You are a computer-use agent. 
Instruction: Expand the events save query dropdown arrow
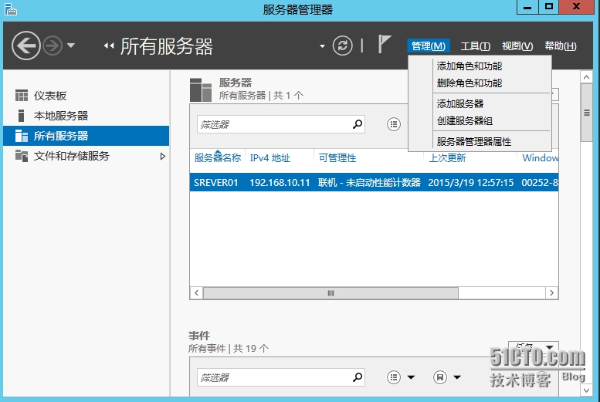pos(457,377)
